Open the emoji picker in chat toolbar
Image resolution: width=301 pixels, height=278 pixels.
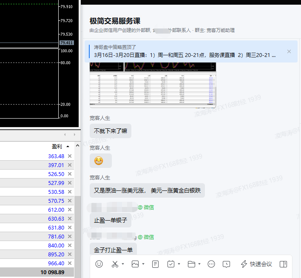coord(99,264)
